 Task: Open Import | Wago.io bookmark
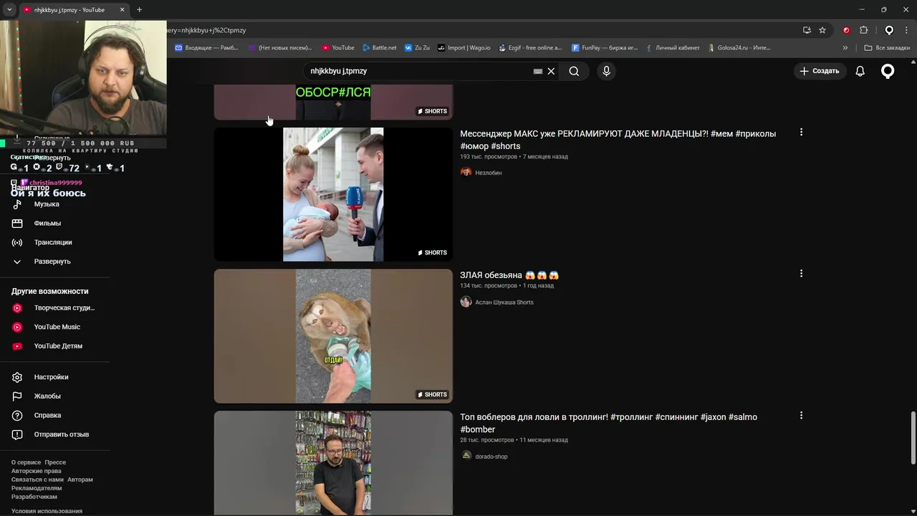click(x=464, y=48)
